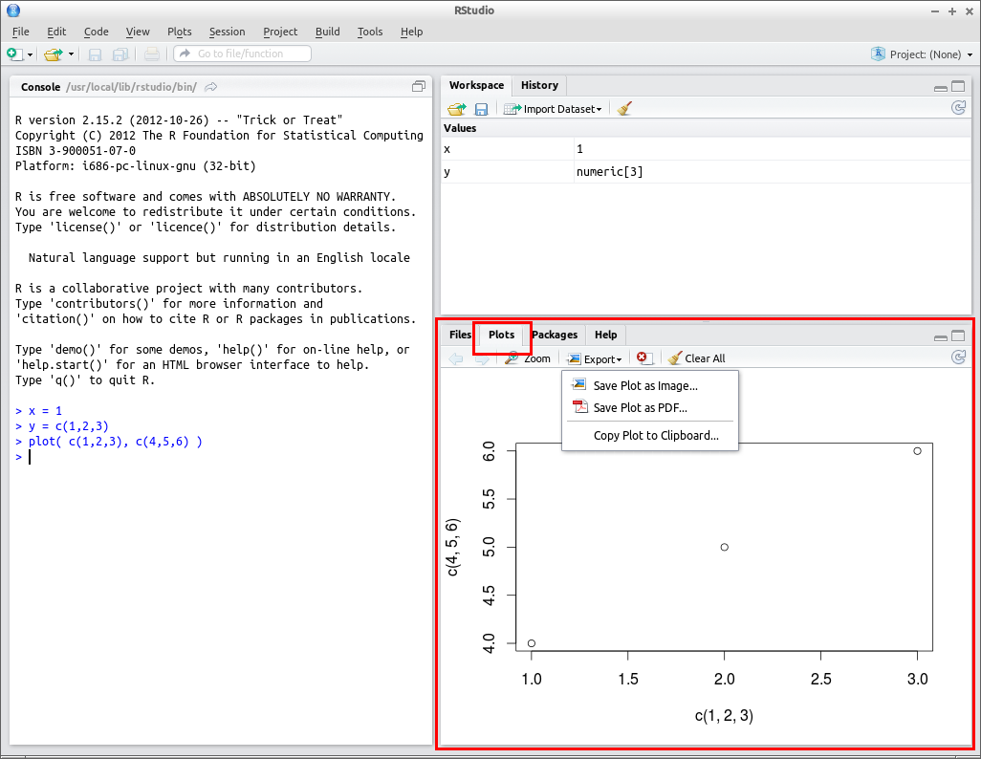Image resolution: width=981 pixels, height=759 pixels.
Task: Click the RStudio app icon in title bar
Action: pyautogui.click(x=13, y=11)
